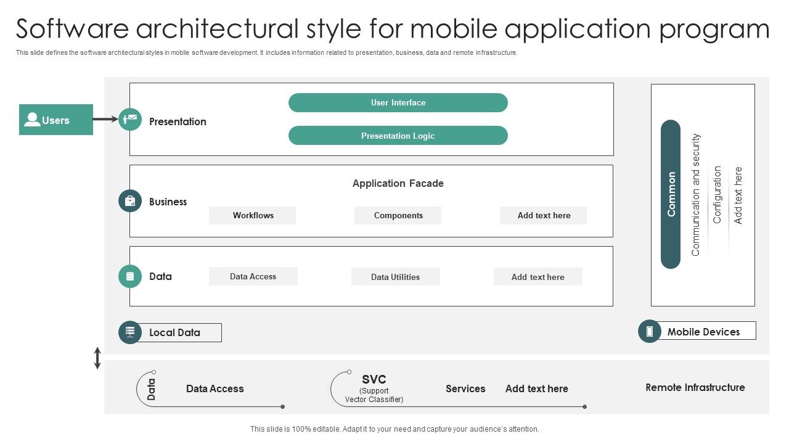Click the Remote Infrastructure label
Viewport: 789px width, 444px height.
point(695,387)
